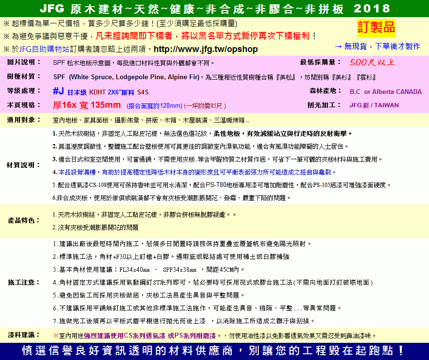Click the label 材質說明
Viewport: 429px width, 360px height.
(23, 165)
